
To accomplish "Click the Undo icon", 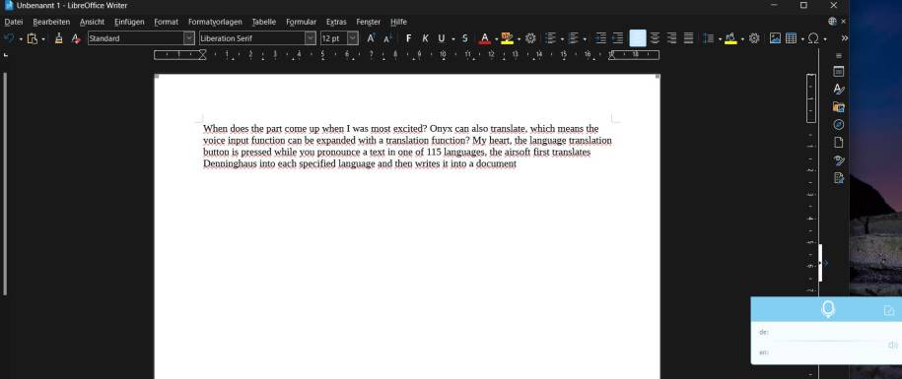I will (9, 38).
